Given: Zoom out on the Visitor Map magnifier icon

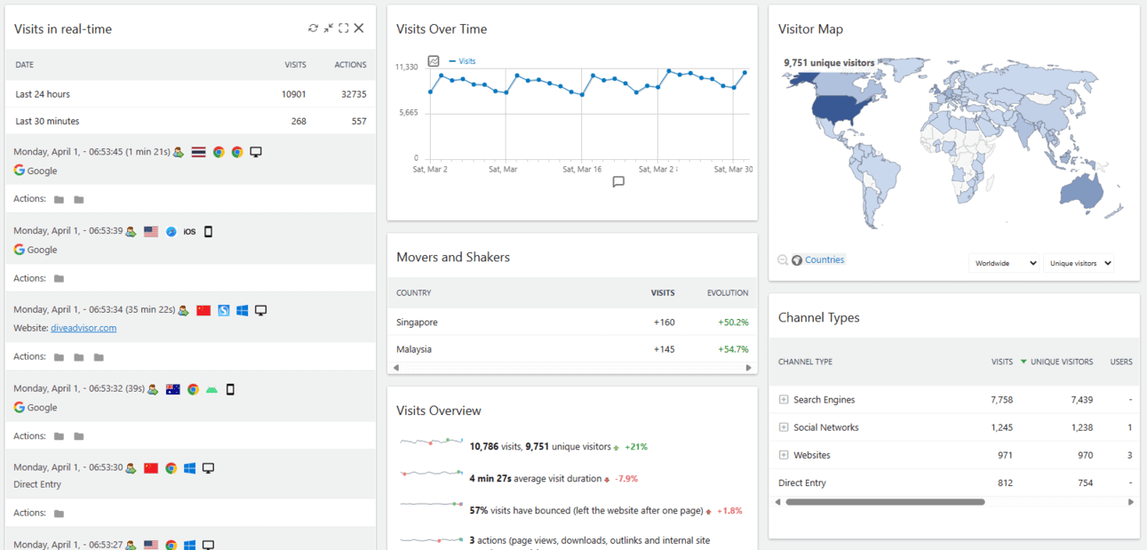Looking at the screenshot, I should tap(782, 259).
